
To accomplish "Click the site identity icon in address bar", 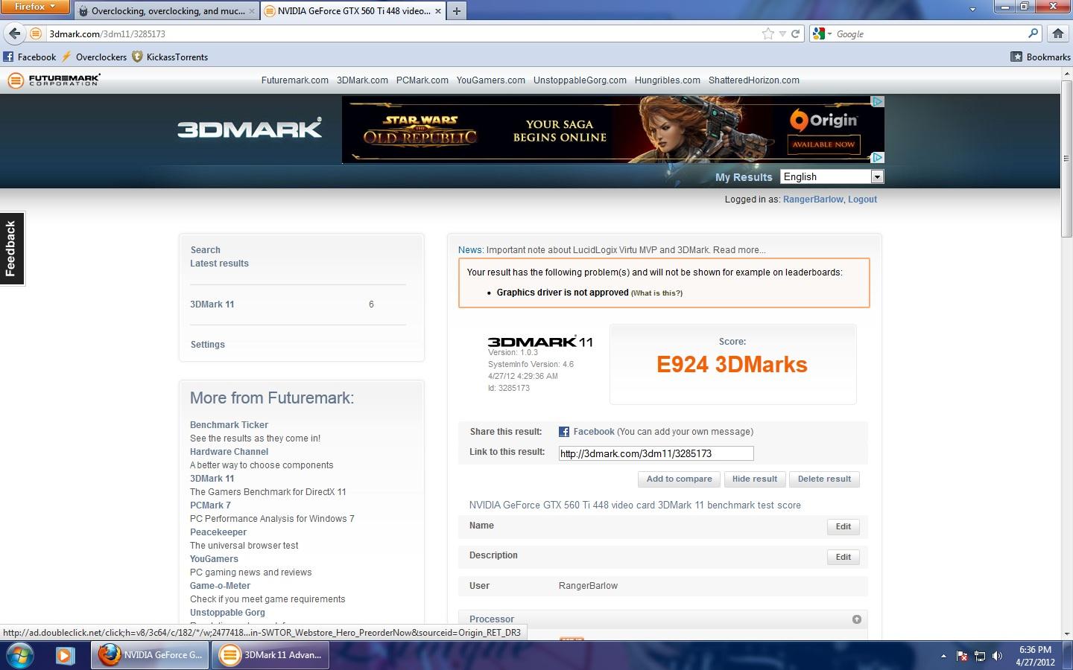I will pyautogui.click(x=36, y=33).
